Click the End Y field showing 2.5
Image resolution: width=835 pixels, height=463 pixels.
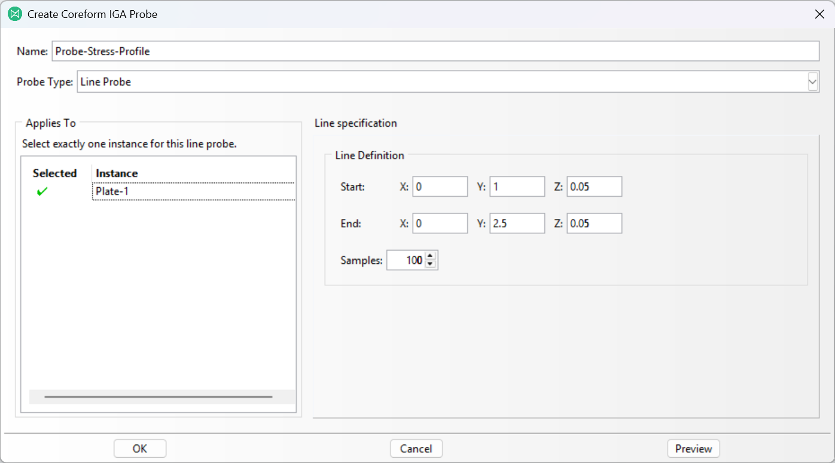click(x=517, y=223)
